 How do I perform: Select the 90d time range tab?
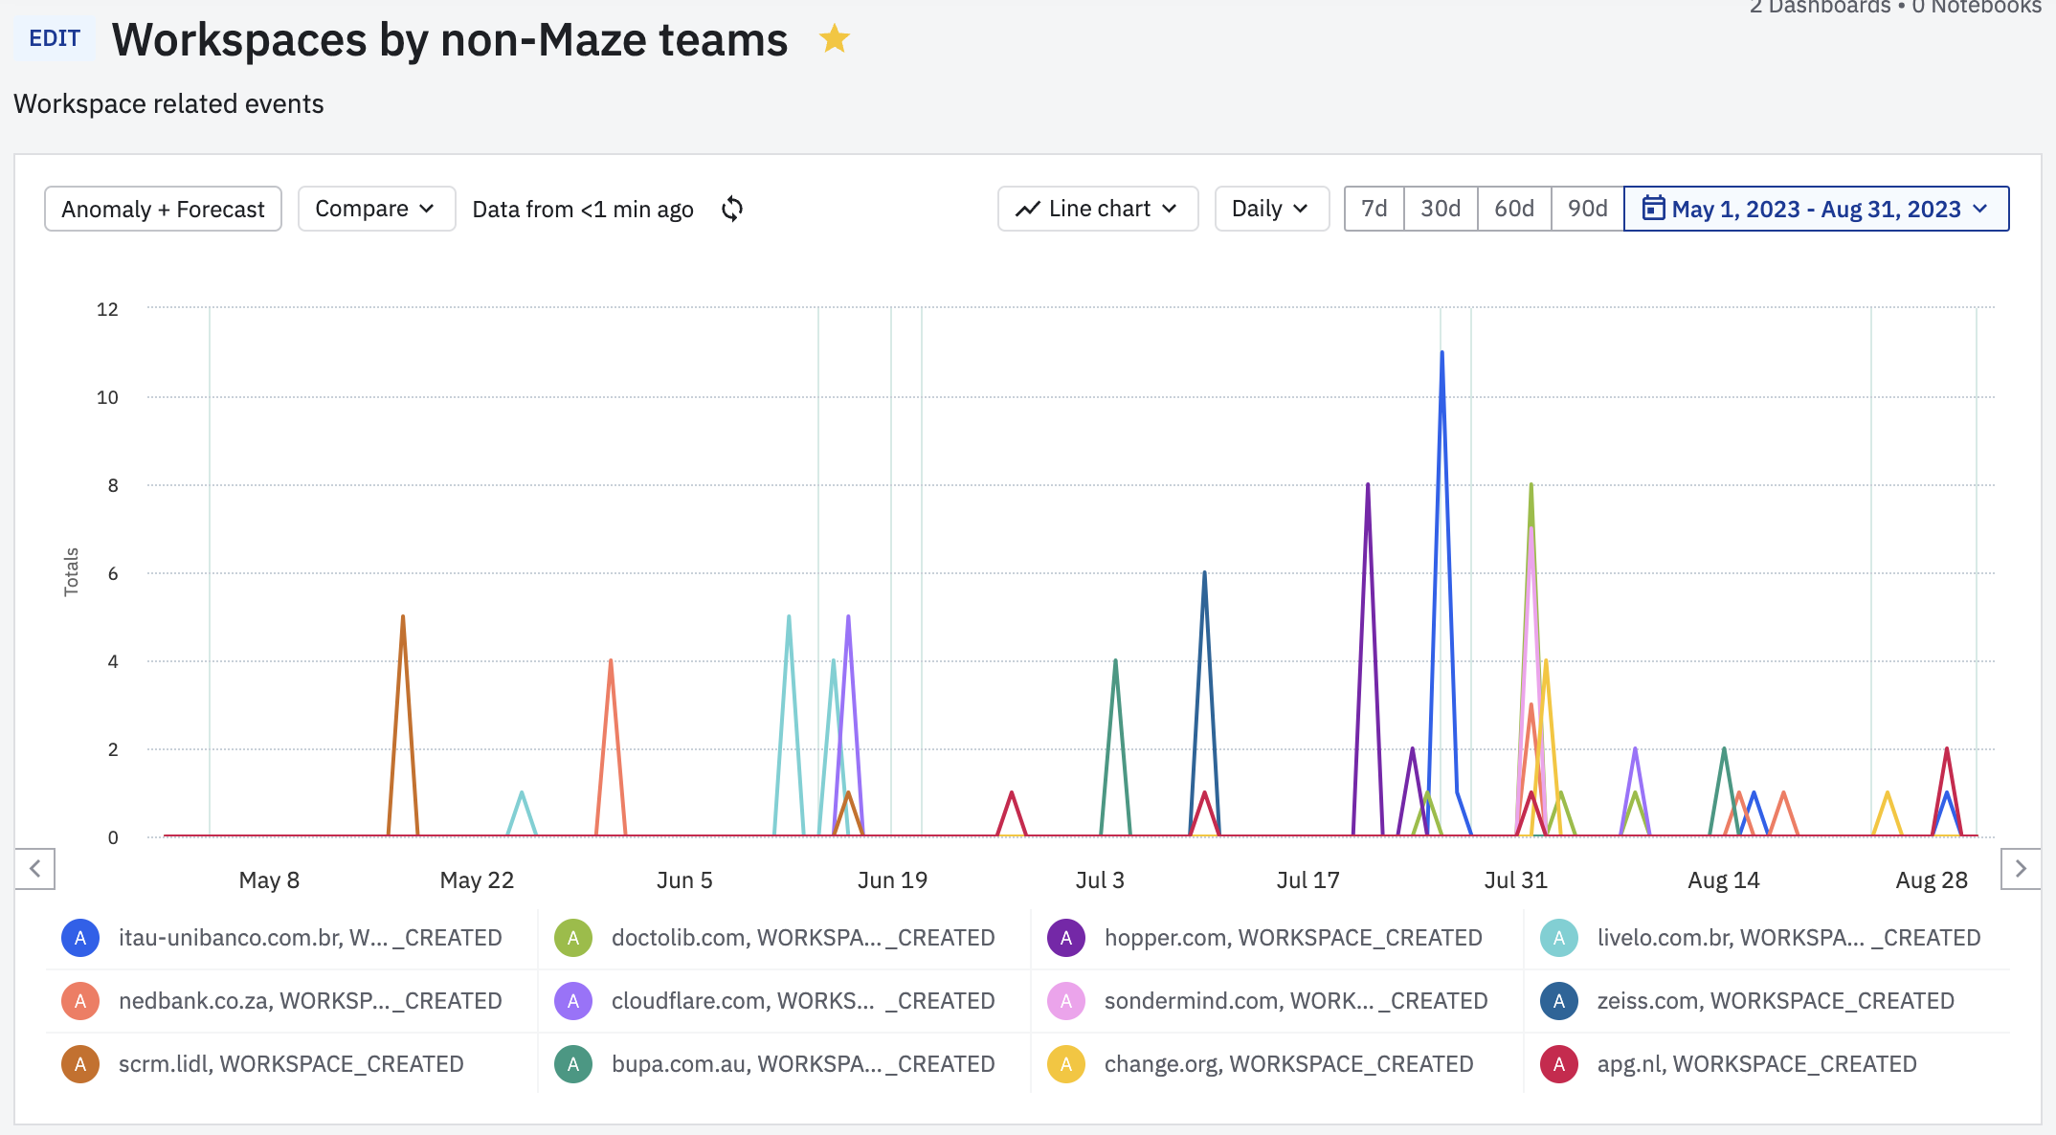[x=1587, y=209]
